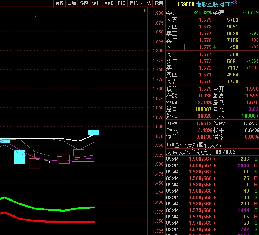The width and height of the screenshot is (259, 235).
Task: Click the 委差 value -11739
Action: click(x=250, y=12)
